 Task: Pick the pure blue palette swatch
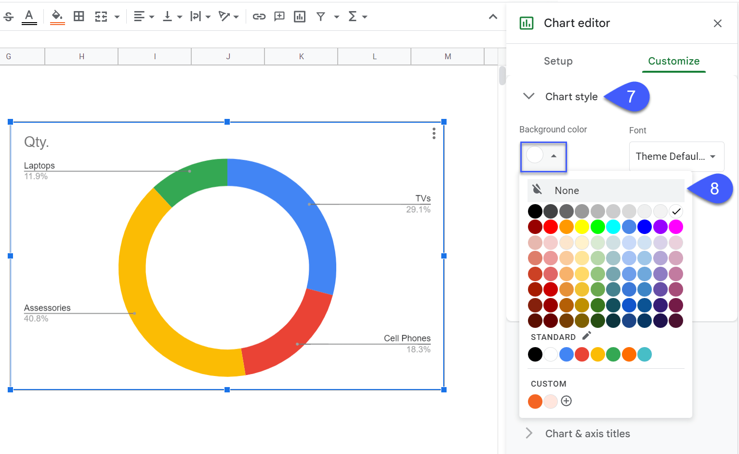(x=645, y=227)
